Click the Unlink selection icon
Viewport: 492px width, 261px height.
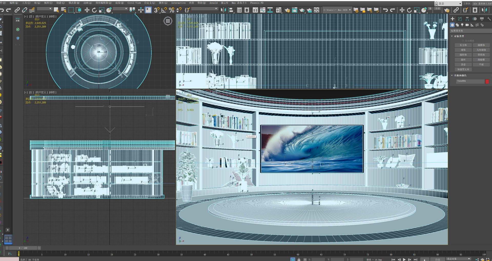click(25, 10)
